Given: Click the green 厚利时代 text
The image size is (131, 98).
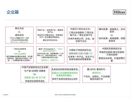Looking at the screenshot, I should [x=96, y=73].
